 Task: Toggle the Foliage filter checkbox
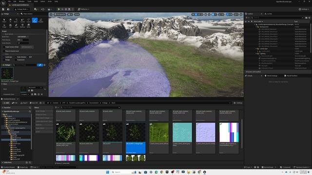[x=4, y=60]
